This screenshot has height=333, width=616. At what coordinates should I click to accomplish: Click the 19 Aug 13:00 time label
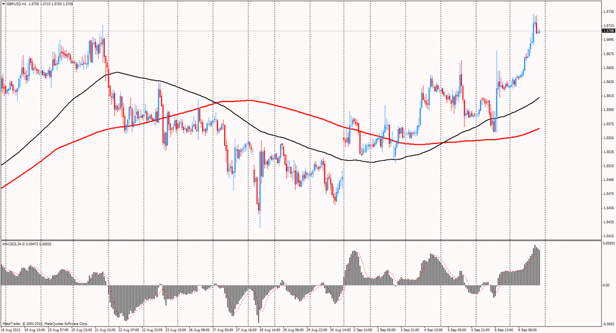[33, 330]
